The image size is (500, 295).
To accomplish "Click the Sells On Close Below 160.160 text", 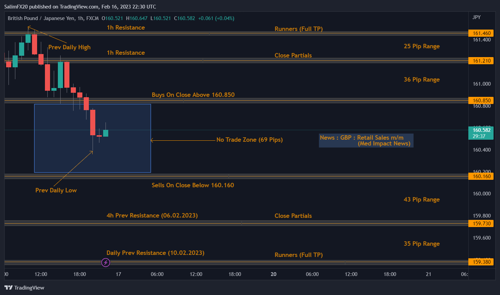I will (x=193, y=185).
